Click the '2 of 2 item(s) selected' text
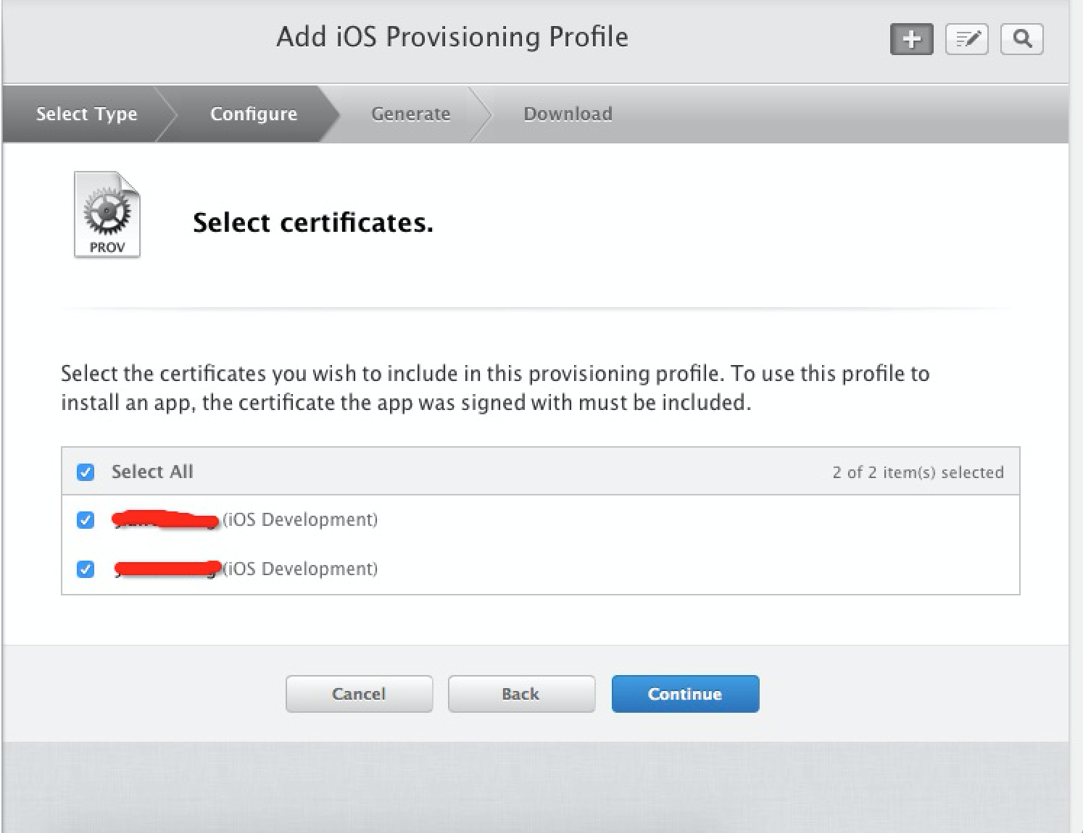The image size is (1083, 833). 918,472
